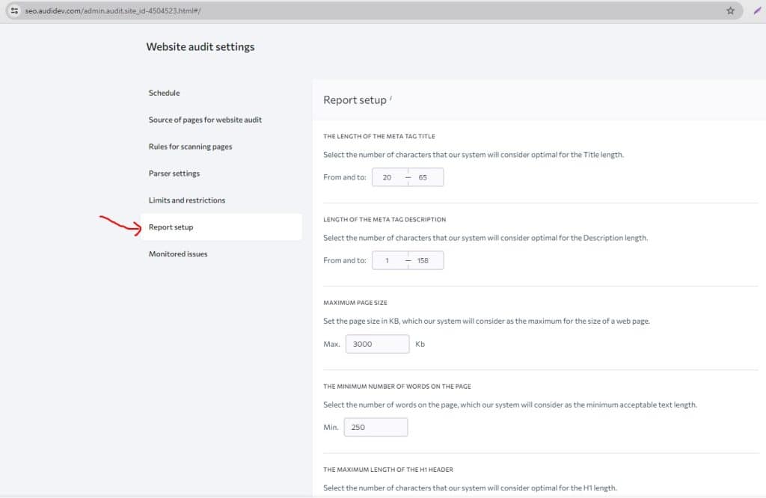766x498 pixels.
Task: Open the Schedule settings section
Action: (x=164, y=93)
